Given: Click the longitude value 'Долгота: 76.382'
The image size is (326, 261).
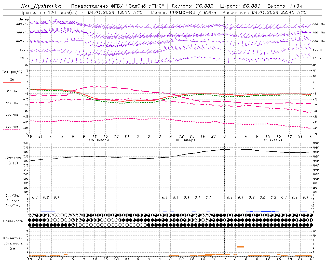Looking at the screenshot, I should pos(192,6).
